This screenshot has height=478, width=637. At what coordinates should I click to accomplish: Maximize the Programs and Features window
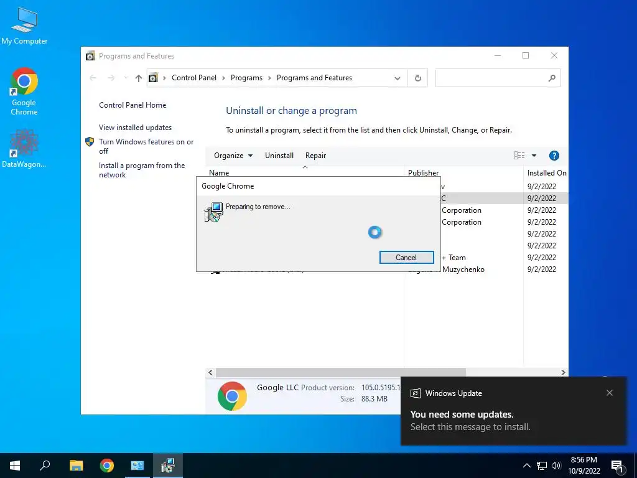click(526, 55)
